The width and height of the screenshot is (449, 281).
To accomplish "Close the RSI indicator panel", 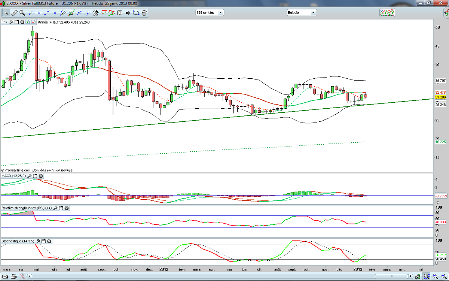I will click(x=67, y=208).
